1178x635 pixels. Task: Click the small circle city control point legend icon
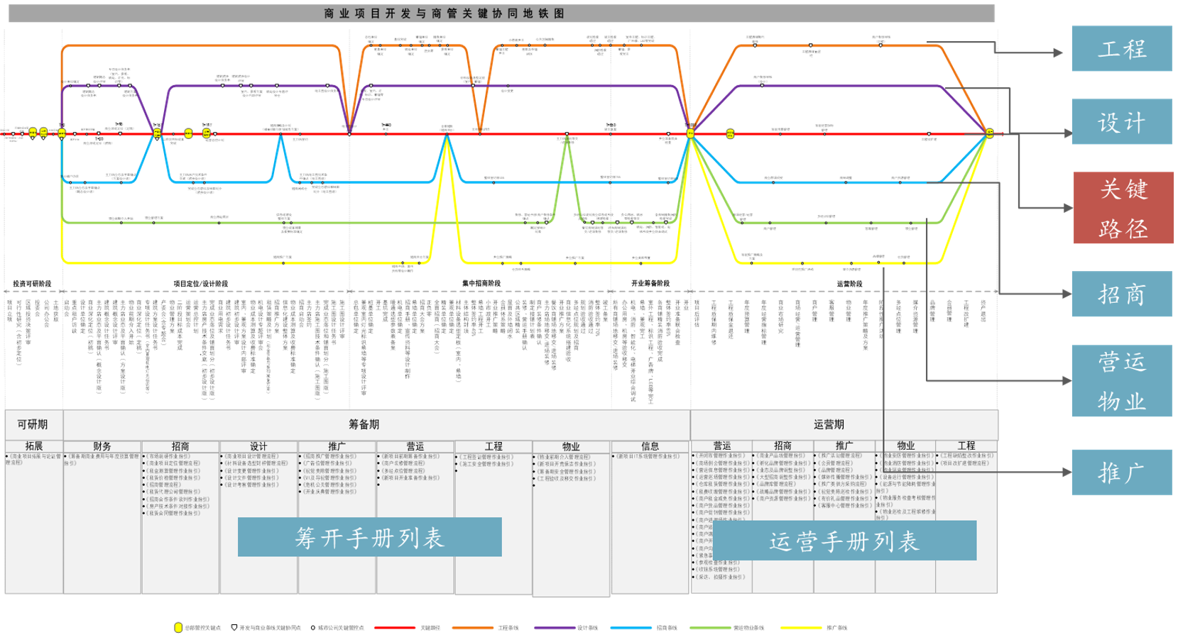pyautogui.click(x=313, y=628)
